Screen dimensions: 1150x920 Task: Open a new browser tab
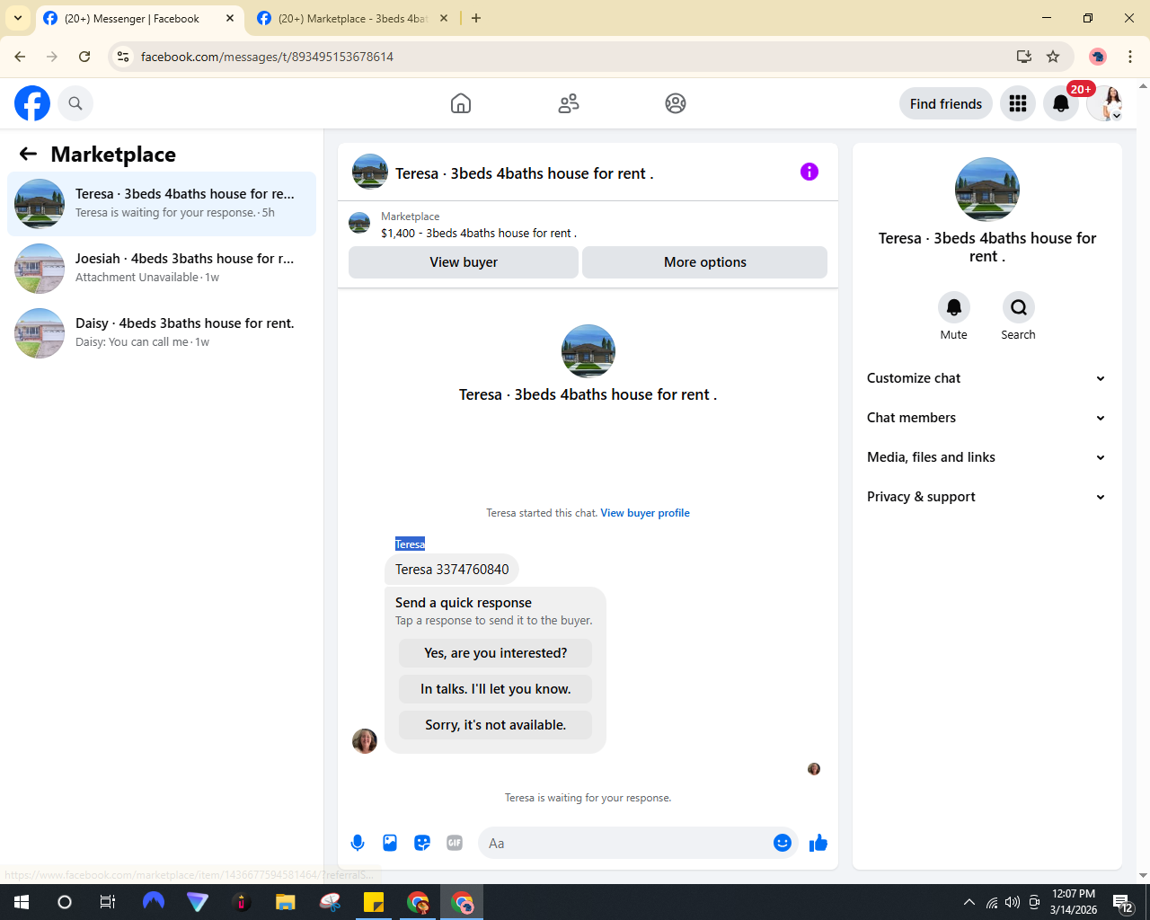pos(476,18)
